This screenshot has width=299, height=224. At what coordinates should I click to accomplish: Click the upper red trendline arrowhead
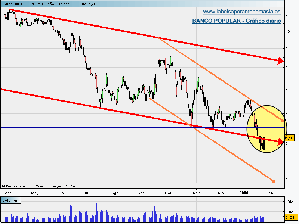coord(280,61)
